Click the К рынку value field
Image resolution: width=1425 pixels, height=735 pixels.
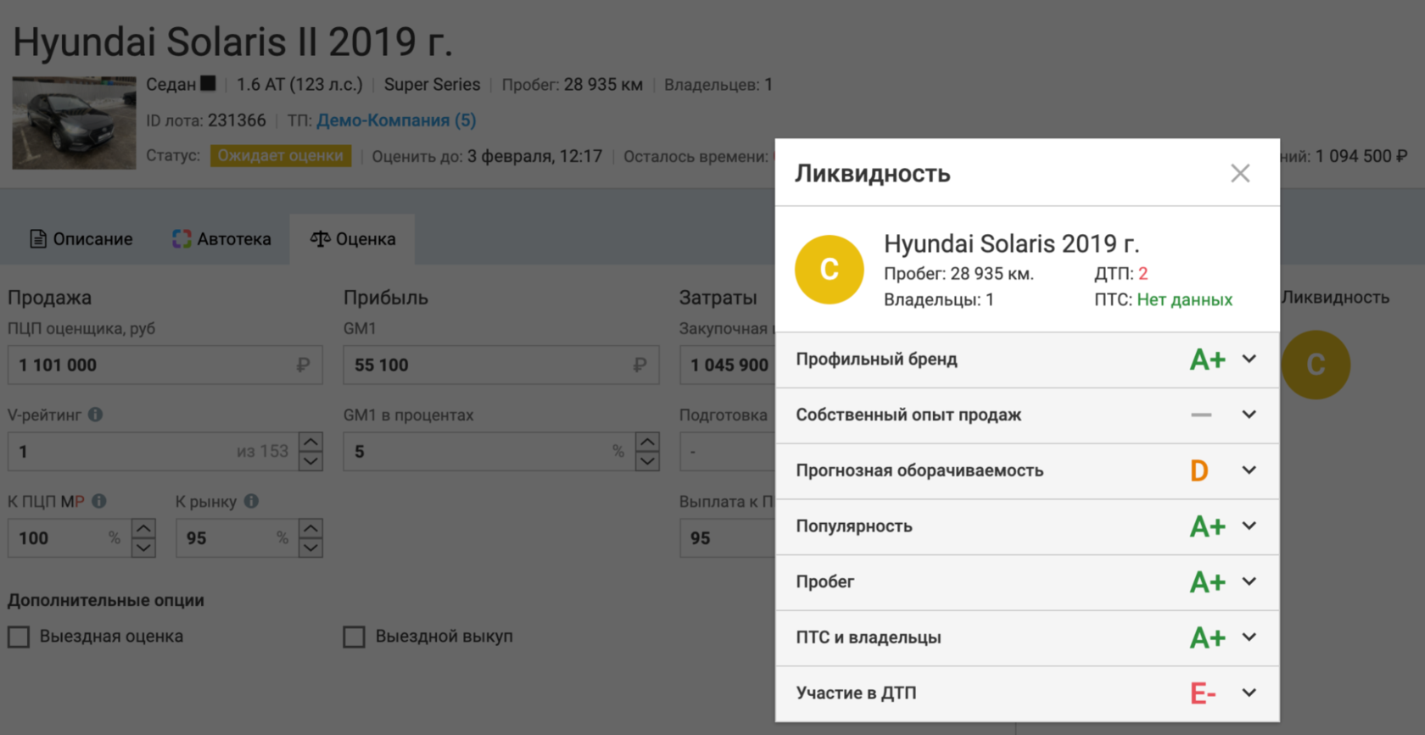pos(237,538)
